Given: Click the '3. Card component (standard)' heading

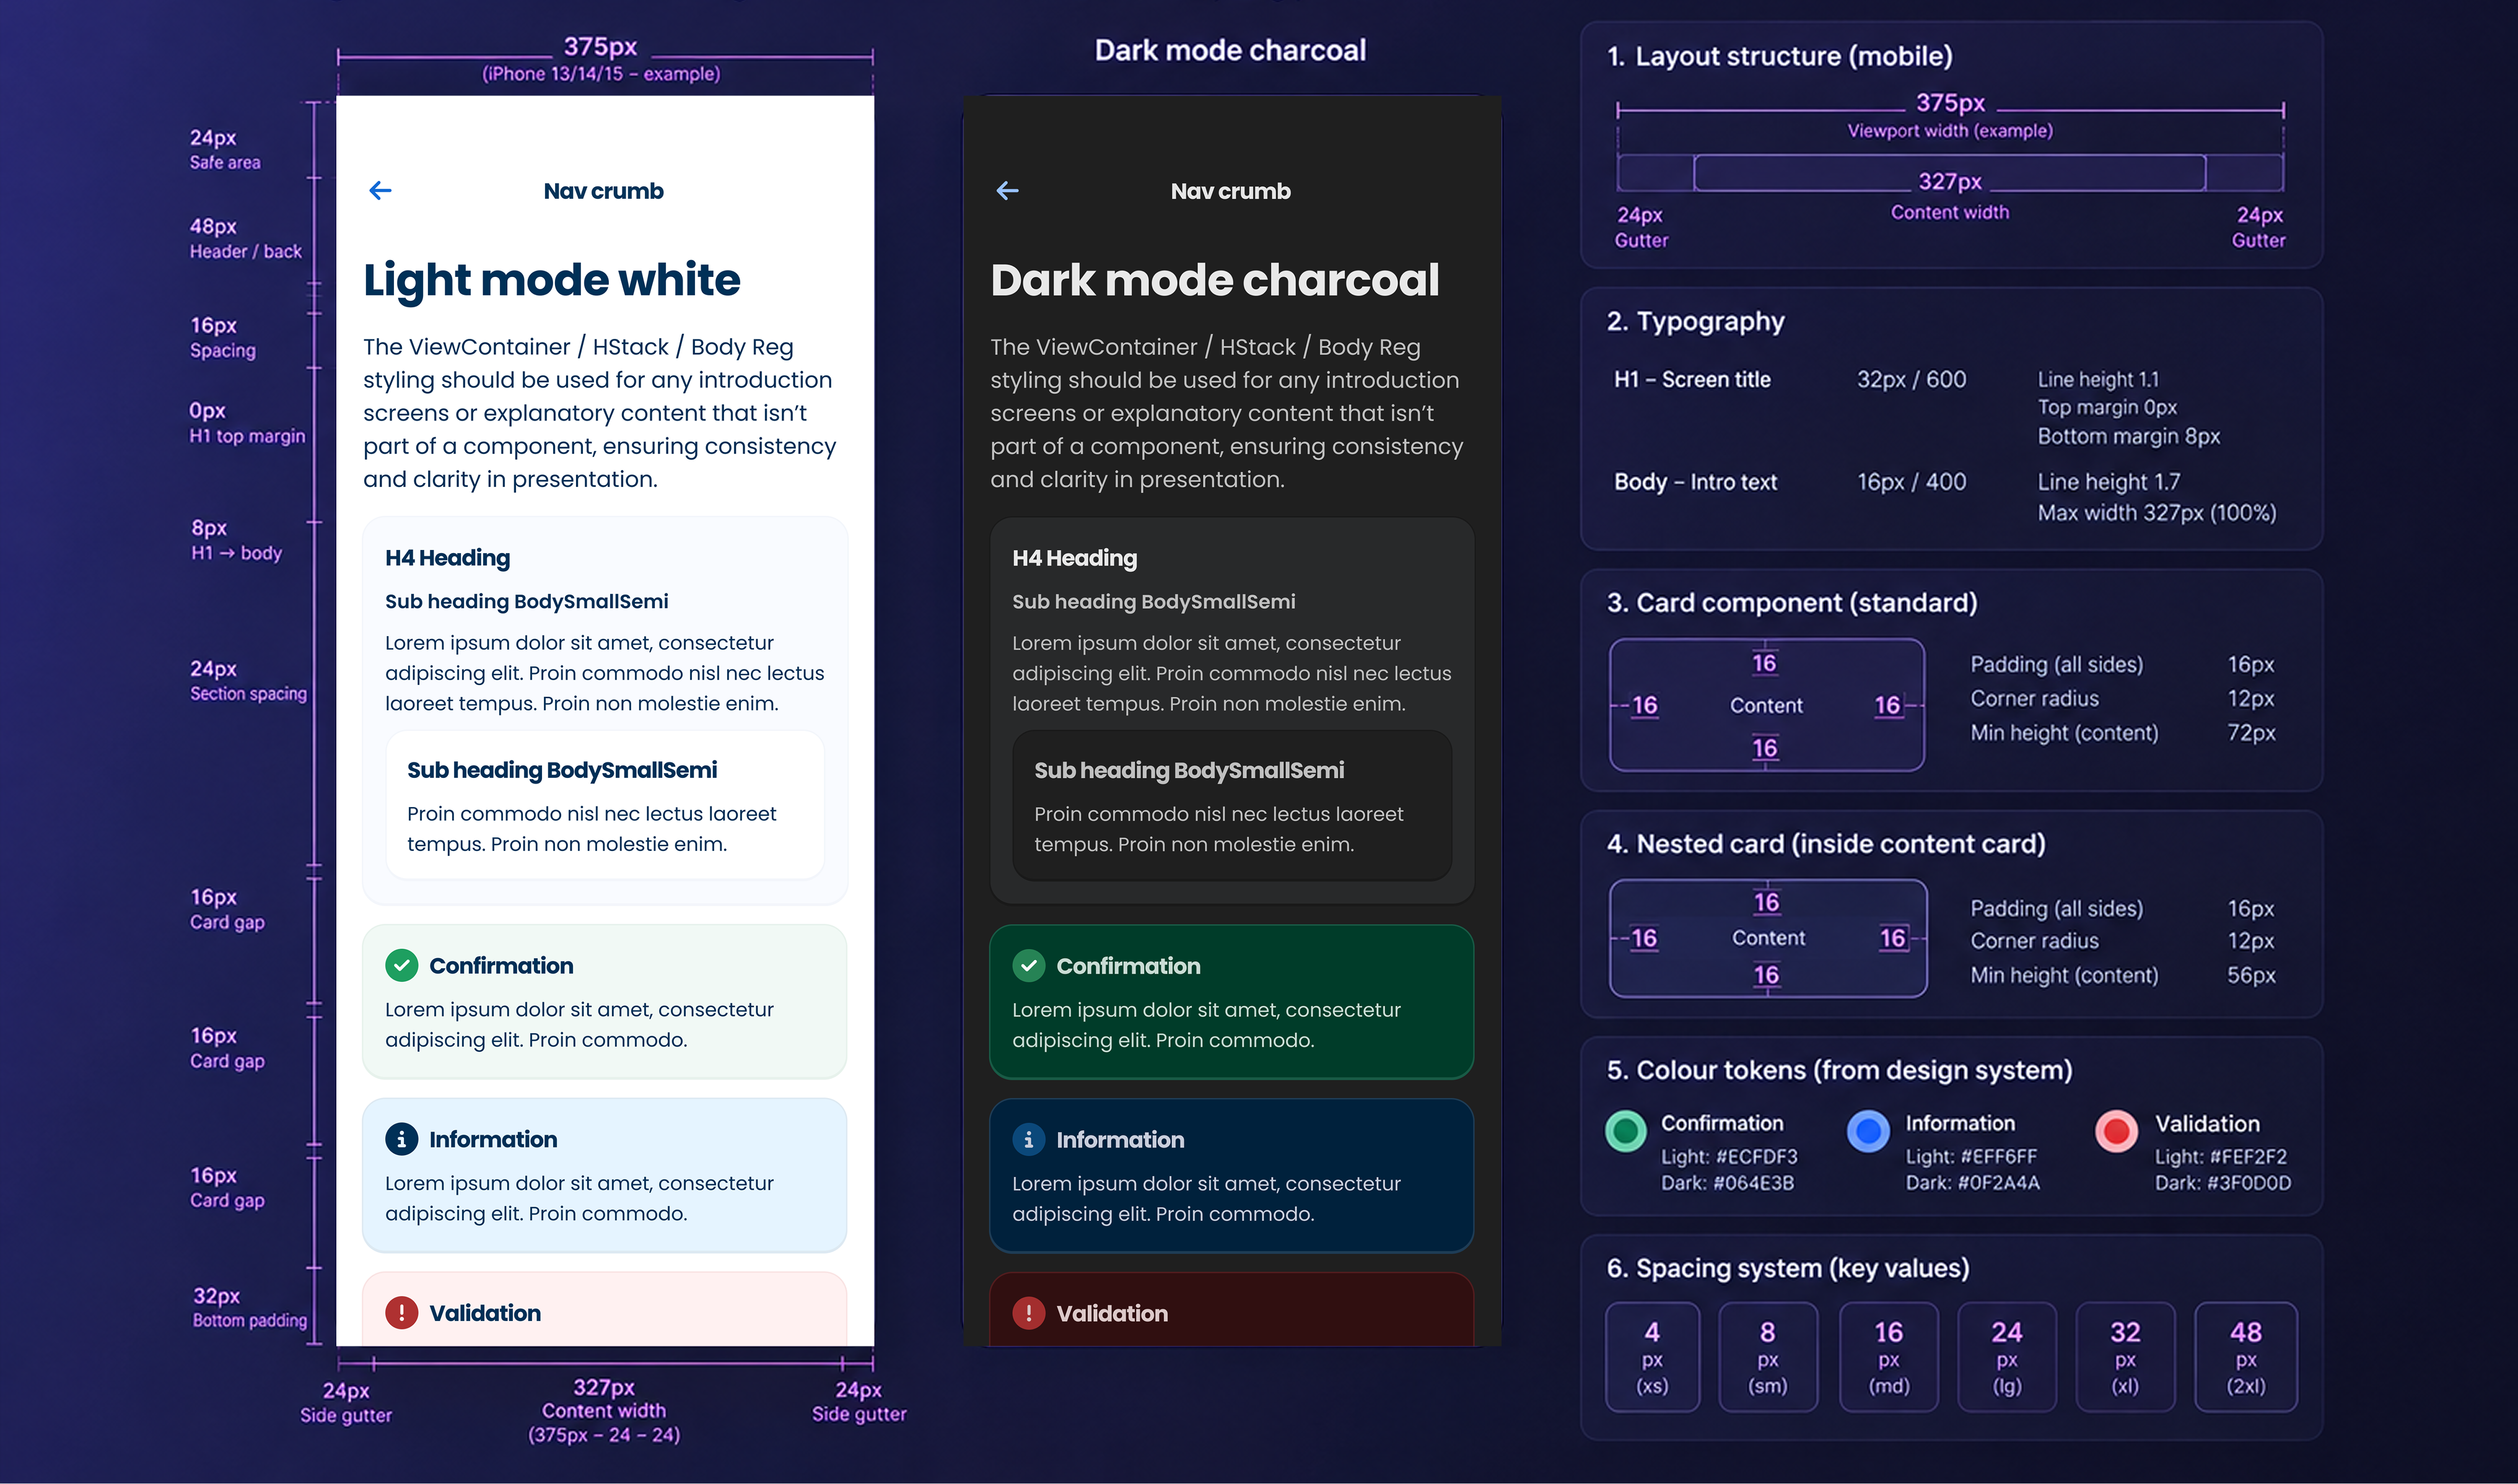Looking at the screenshot, I should click(x=1792, y=603).
